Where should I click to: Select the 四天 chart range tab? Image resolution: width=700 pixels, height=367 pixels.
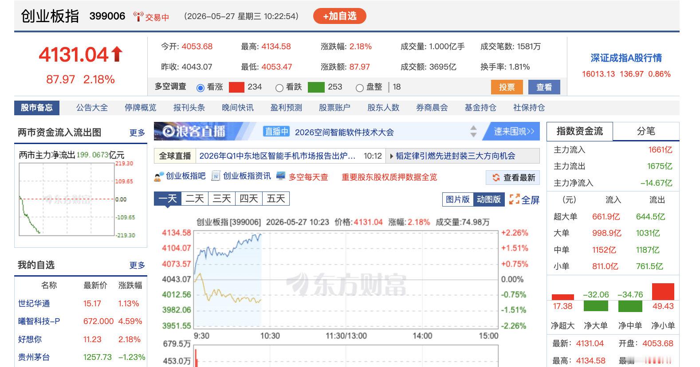(248, 199)
